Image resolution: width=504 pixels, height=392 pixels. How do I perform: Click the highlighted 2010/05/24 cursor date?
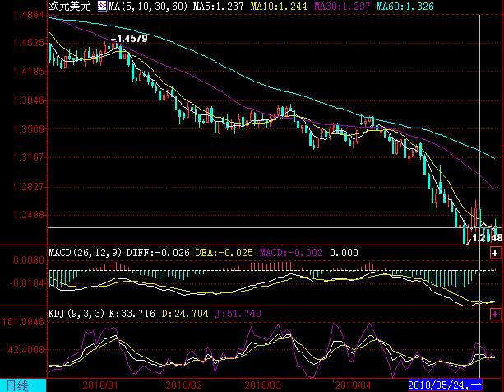(x=445, y=385)
